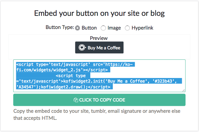This screenshot has width=199, height=132.
Task: Click the CLICK TO COPY CODE button text
Action: coord(102,100)
